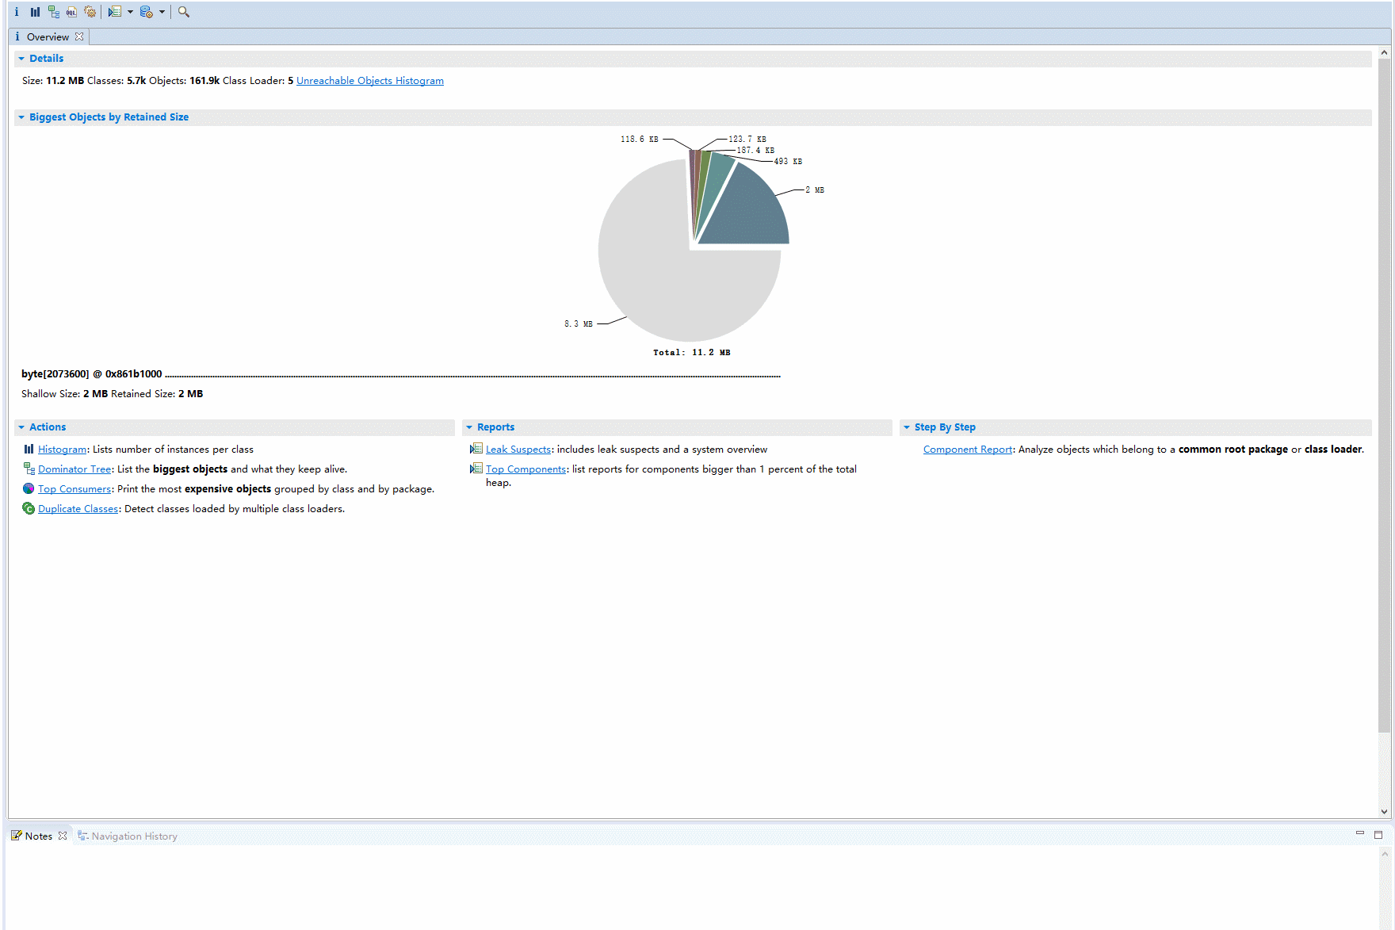Open the reports dropdown arrow in toolbar
1395x930 pixels.
point(130,12)
